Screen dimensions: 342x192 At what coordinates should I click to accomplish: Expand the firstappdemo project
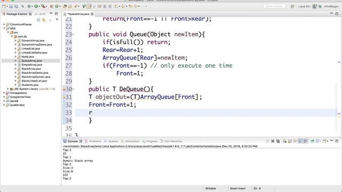(x=4, y=93)
